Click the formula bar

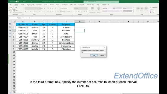[x=95, y=18]
